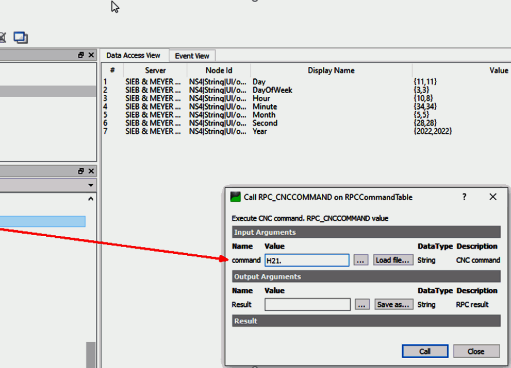Close the lower left dock panel

(91, 171)
